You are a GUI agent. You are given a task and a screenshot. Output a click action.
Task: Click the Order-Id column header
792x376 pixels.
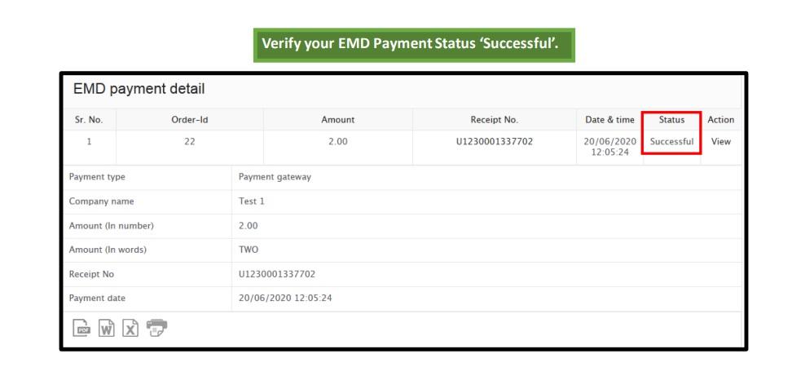(189, 120)
